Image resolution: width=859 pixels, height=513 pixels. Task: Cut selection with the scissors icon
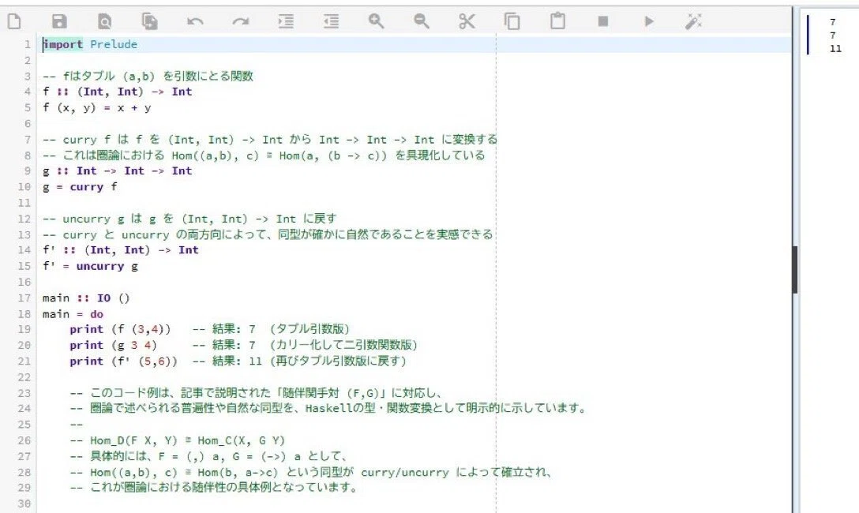(x=467, y=21)
